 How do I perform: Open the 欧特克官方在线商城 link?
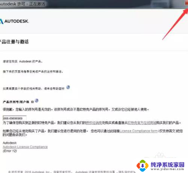pos(142,123)
